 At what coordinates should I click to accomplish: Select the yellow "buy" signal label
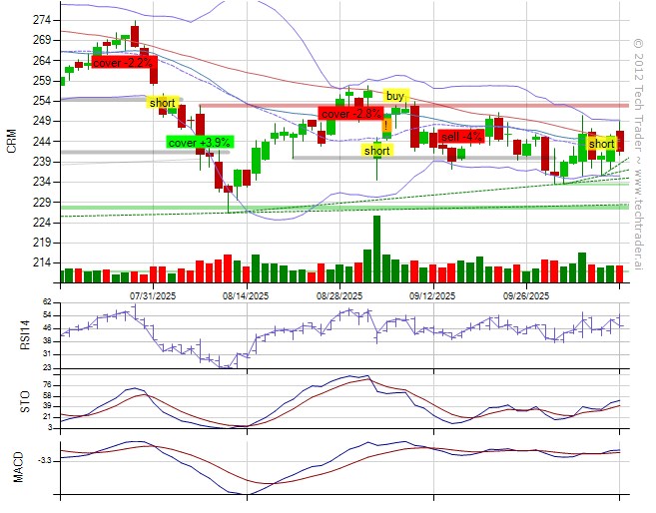click(x=396, y=96)
